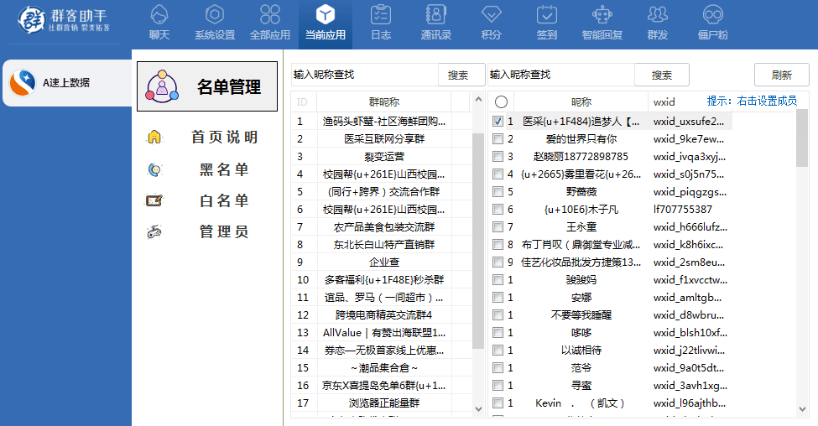Click group list scroll down arrow

(478, 409)
